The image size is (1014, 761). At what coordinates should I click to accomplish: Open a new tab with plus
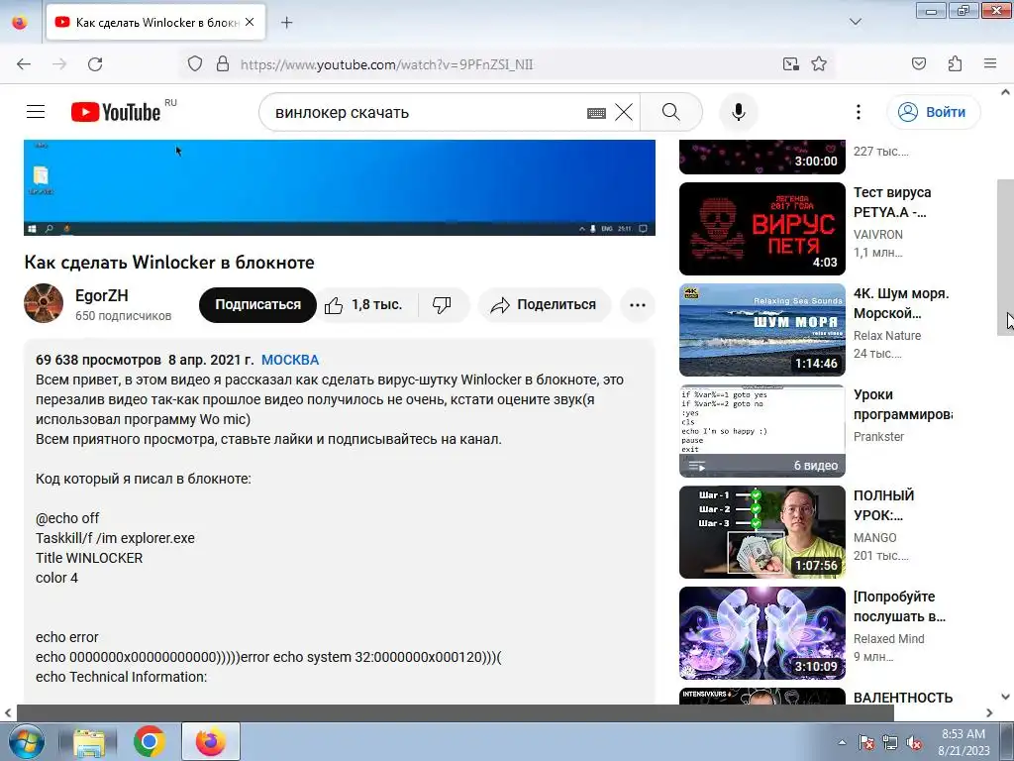[286, 23]
